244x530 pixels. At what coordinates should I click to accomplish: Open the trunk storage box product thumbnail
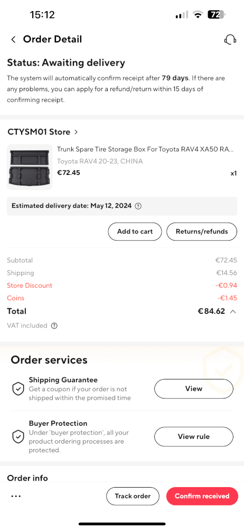(30, 167)
